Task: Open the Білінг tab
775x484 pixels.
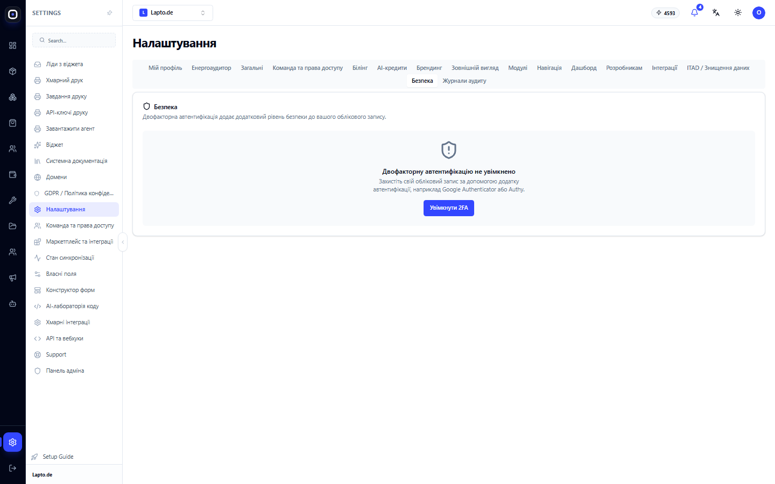Action: point(360,68)
